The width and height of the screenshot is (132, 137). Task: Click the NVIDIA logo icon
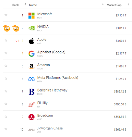coord(32,28)
